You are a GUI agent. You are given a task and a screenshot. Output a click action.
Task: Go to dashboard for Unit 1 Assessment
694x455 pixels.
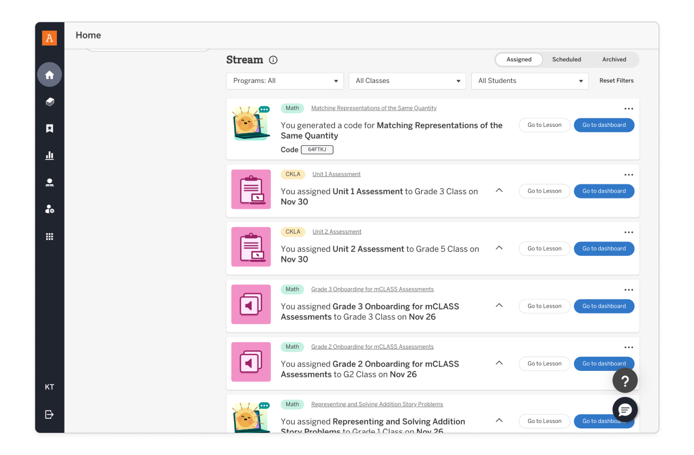pos(604,191)
